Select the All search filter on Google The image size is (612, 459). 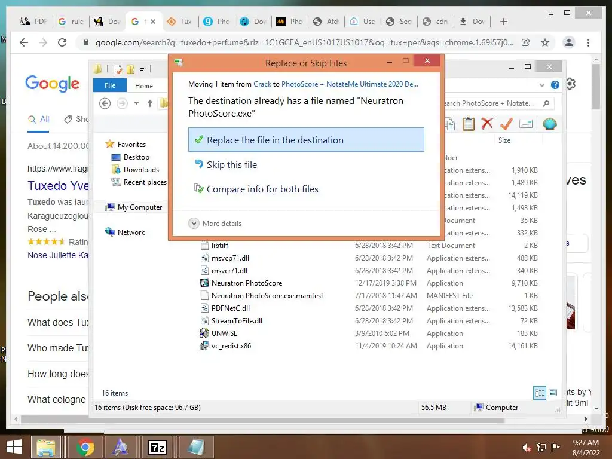(39, 119)
